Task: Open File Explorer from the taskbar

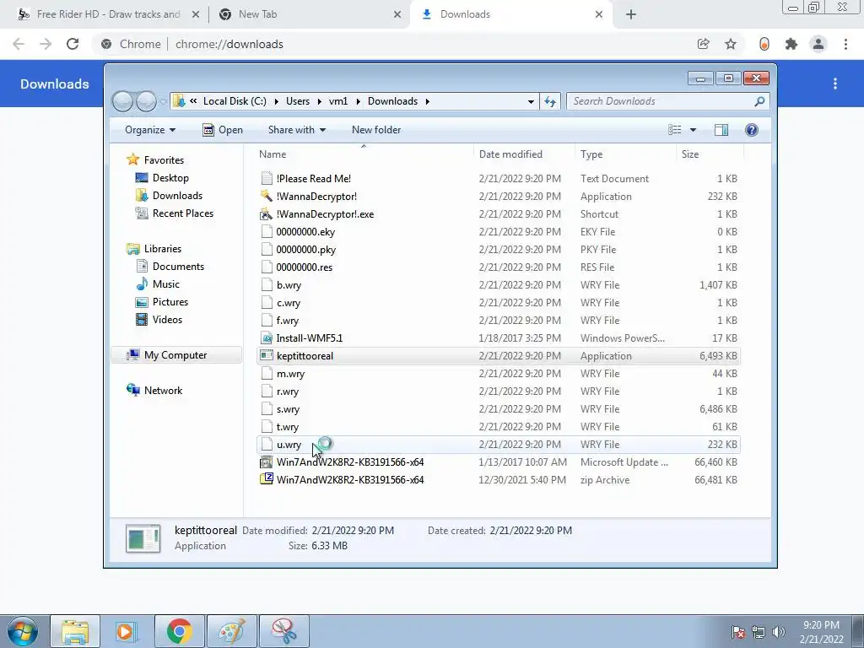Action: (x=75, y=631)
